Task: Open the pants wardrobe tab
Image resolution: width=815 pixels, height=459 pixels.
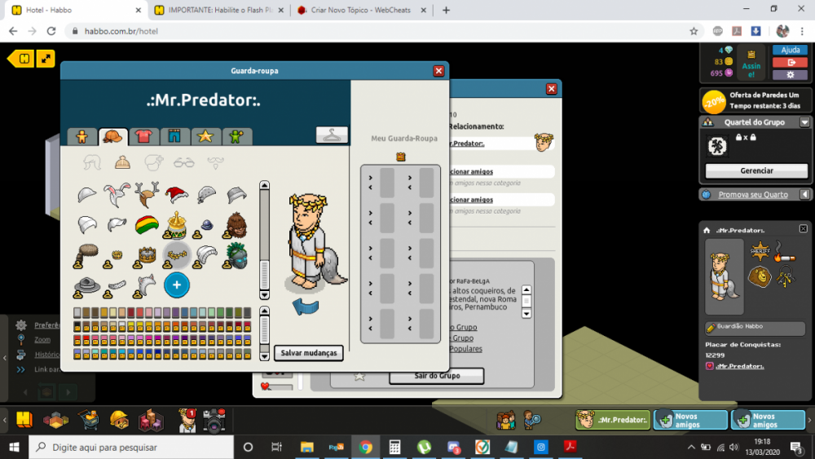Action: pos(174,136)
